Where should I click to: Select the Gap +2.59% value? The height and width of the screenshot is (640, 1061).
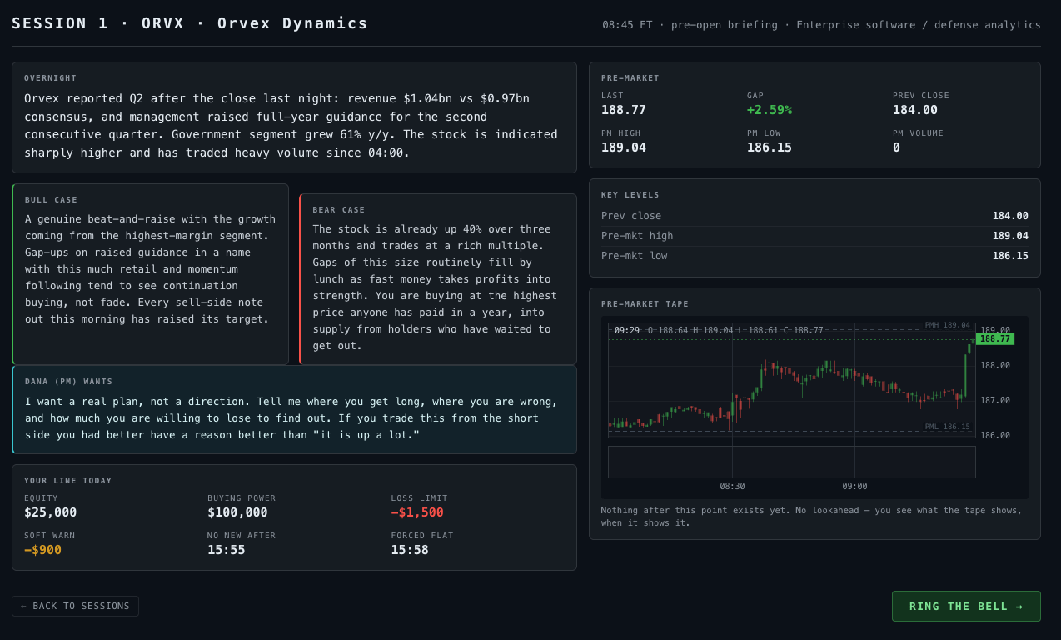(x=770, y=110)
